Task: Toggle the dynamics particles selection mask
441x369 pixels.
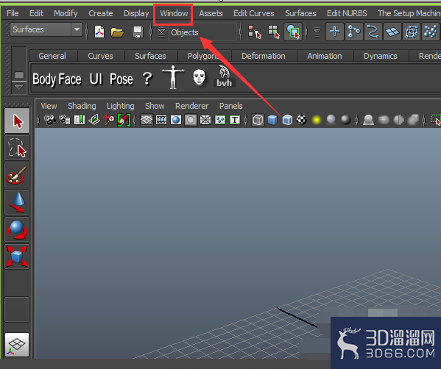Action: (x=430, y=32)
